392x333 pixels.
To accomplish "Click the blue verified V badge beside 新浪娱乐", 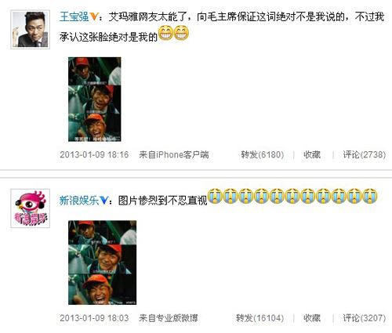I will [103, 201].
